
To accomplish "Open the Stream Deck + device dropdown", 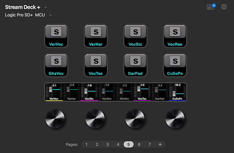I will pos(46,7).
